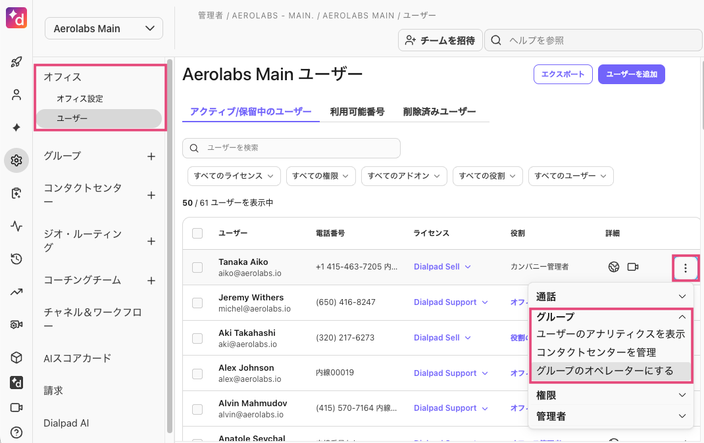Viewport: 704px width, 443px height.
Task: Select グループのオペレーターにする menu item
Action: (x=611, y=371)
